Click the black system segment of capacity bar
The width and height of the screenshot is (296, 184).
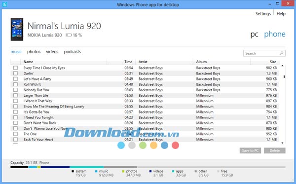click(19, 167)
